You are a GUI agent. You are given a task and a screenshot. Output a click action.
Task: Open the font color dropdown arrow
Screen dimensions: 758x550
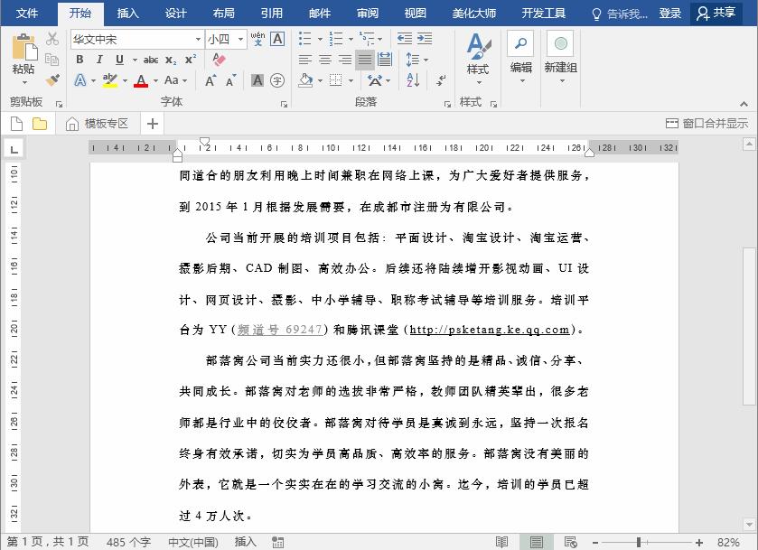point(154,79)
